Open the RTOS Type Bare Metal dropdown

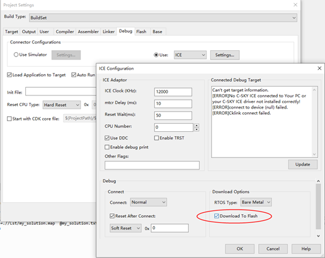(x=256, y=202)
